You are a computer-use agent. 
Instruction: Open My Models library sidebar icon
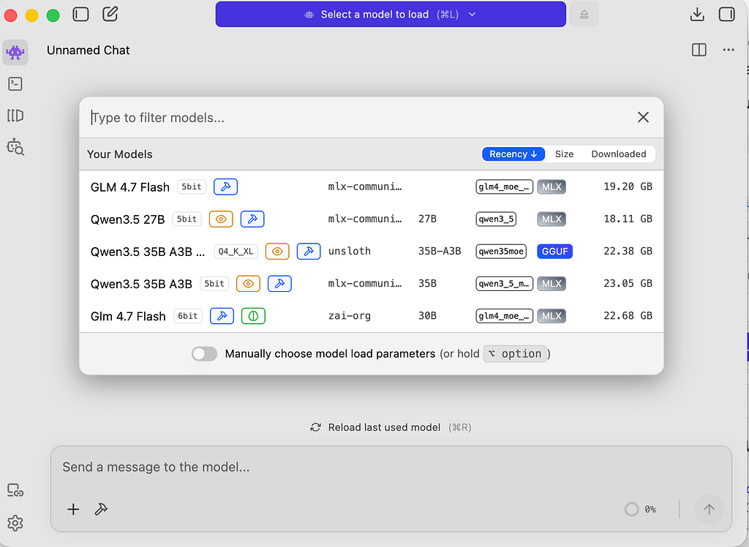click(15, 116)
